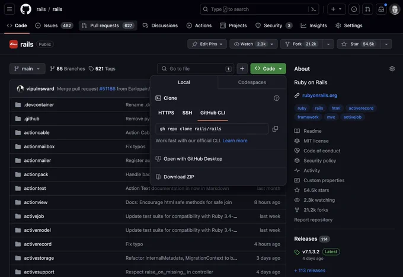Switch to the Codespaces tab

[252, 82]
